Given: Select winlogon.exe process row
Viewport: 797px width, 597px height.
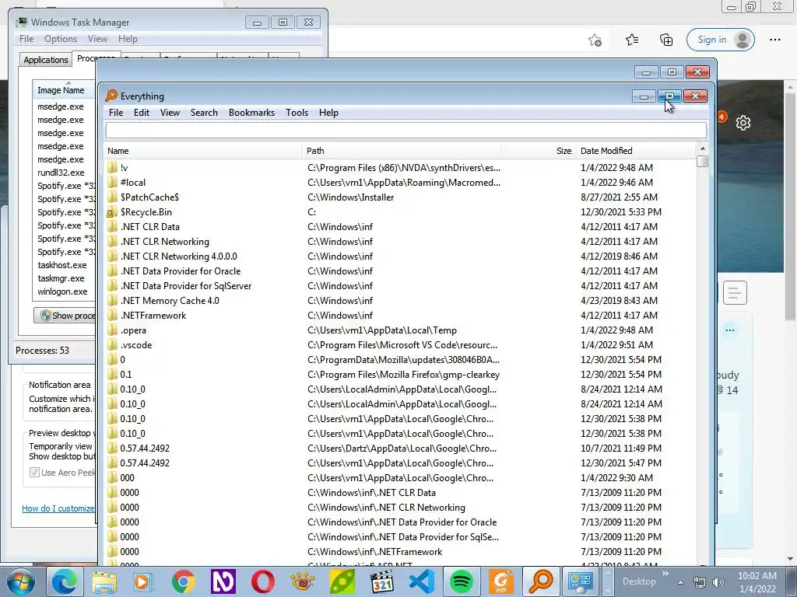Looking at the screenshot, I should click(64, 292).
